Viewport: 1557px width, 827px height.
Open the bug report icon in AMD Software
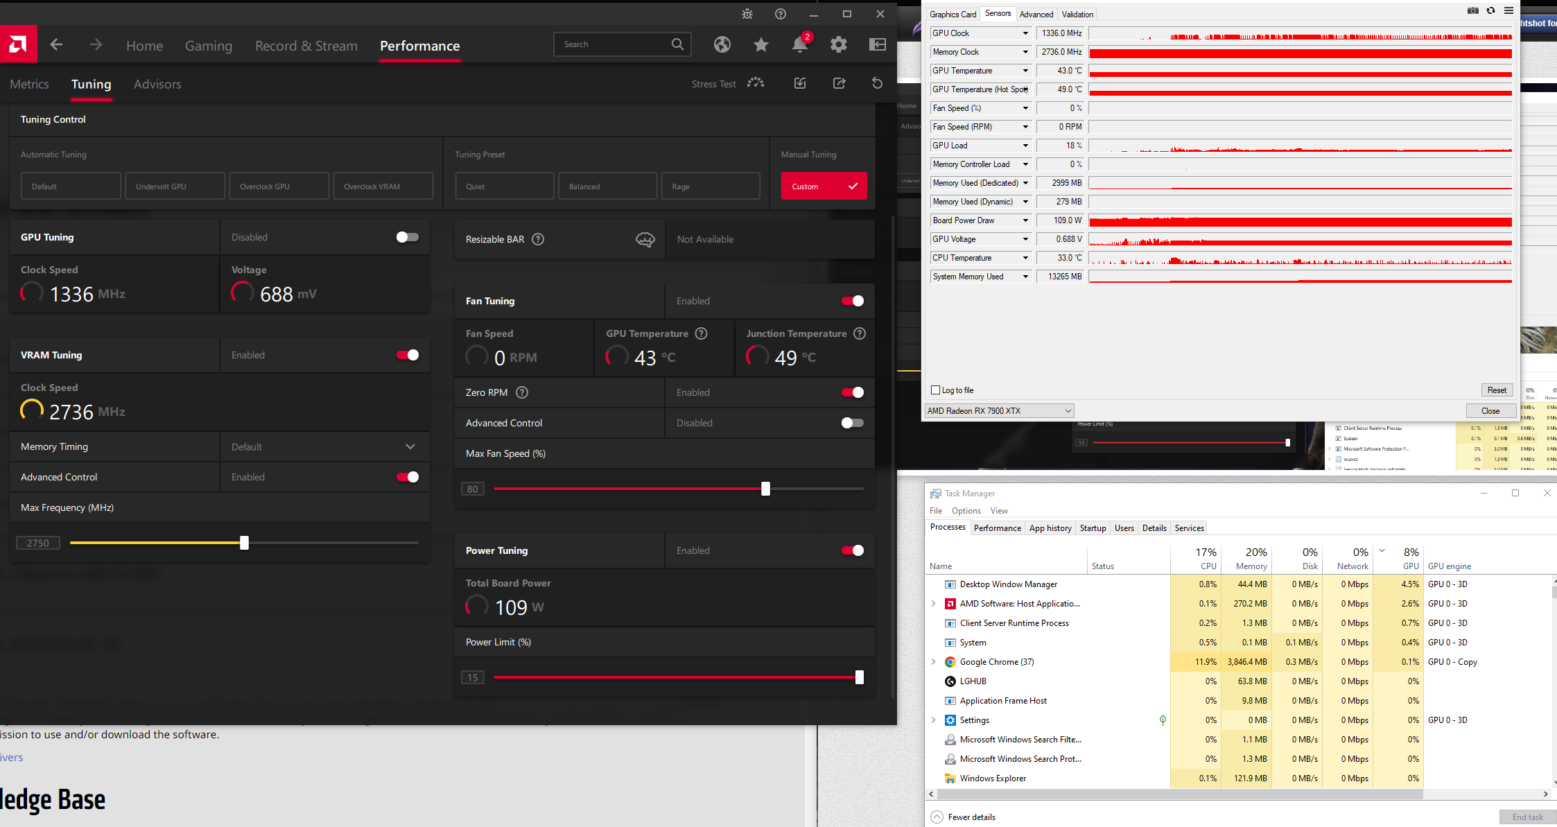tap(747, 14)
